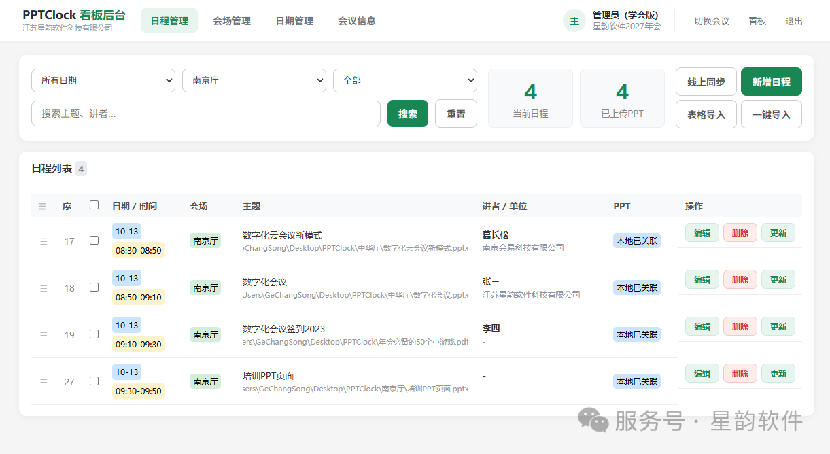This screenshot has height=454, width=830.
Task: Click 更新 for the 培训PPT页面 row
Action: pyautogui.click(x=778, y=373)
